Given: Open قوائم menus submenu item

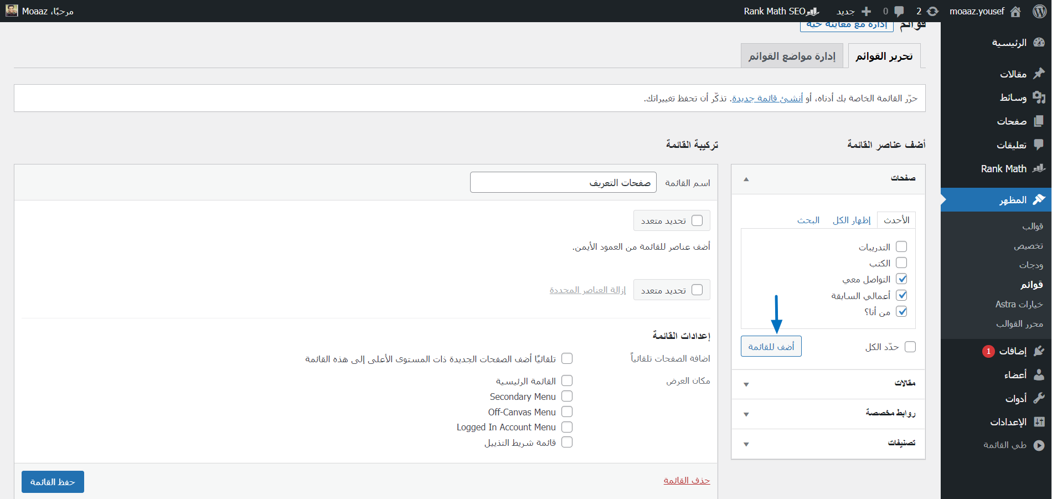Looking at the screenshot, I should pyautogui.click(x=1032, y=285).
